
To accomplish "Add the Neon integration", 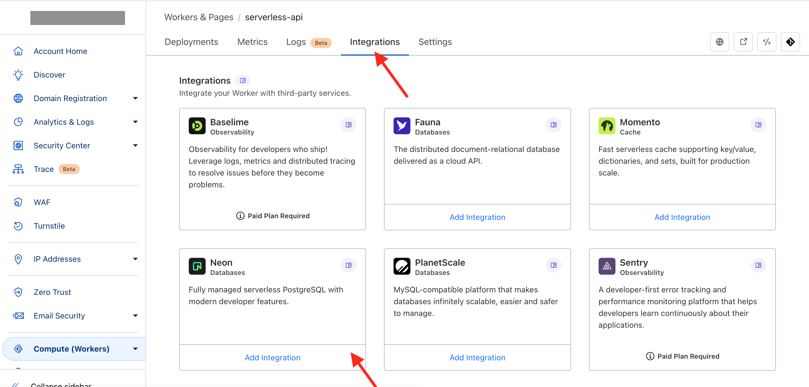I will (272, 357).
